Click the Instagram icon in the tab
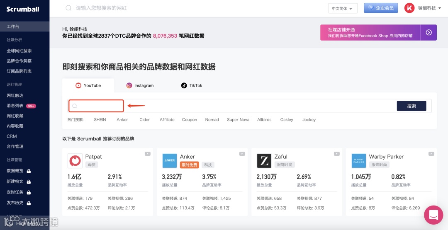This screenshot has width=448, height=230. click(x=129, y=85)
